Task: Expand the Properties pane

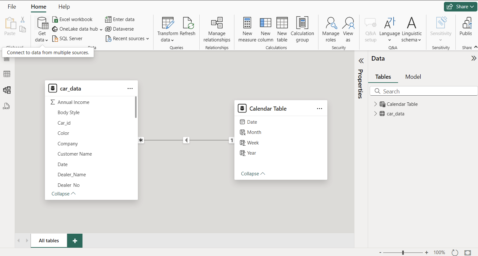Action: pos(361,61)
